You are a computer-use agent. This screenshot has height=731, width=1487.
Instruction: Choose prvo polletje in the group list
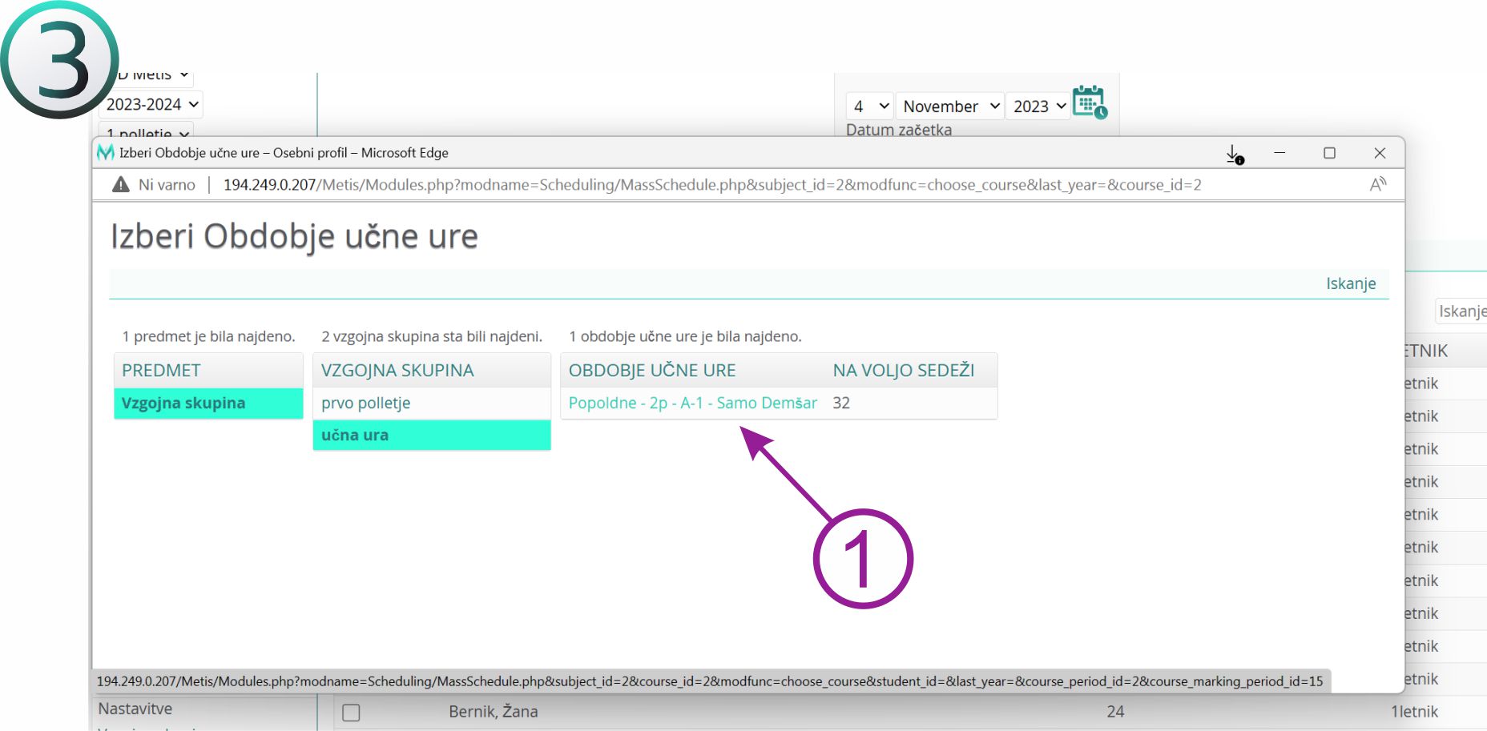366,403
